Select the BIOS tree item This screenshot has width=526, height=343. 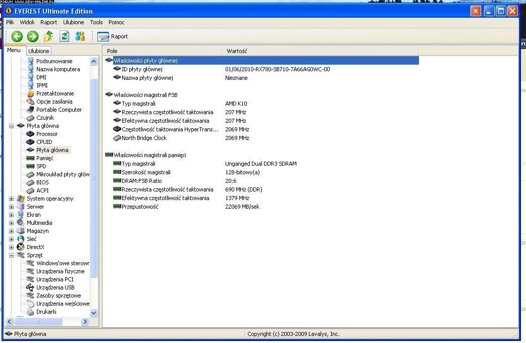tap(42, 182)
